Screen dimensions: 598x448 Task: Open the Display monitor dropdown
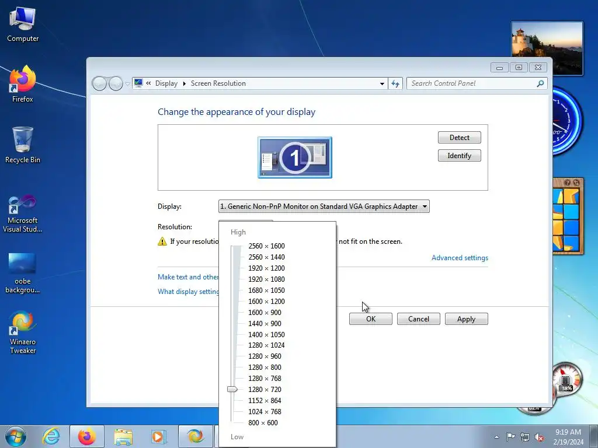tap(324, 206)
